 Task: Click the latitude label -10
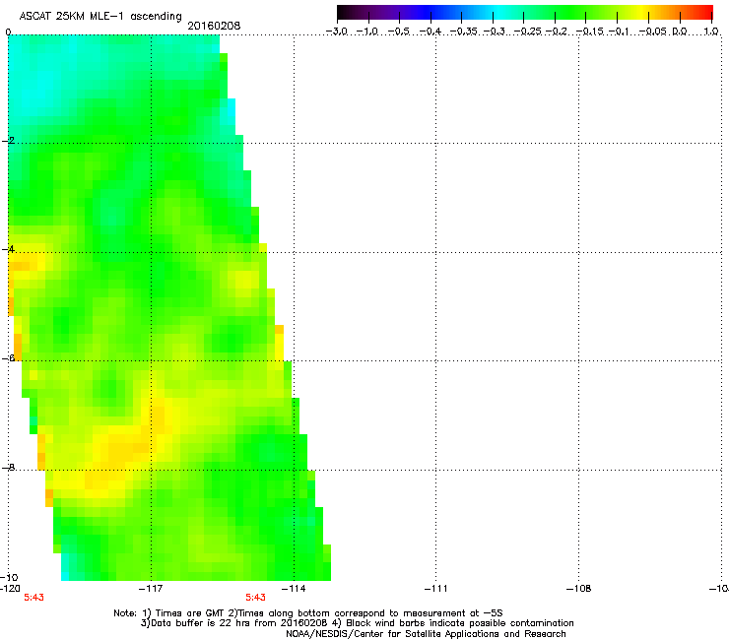pyautogui.click(x=9, y=577)
